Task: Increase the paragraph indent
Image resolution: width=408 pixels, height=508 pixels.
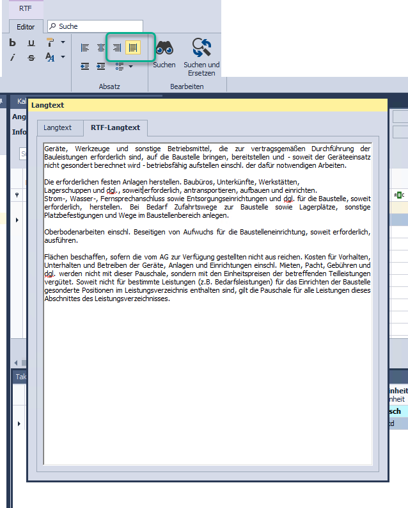Action: [101, 65]
